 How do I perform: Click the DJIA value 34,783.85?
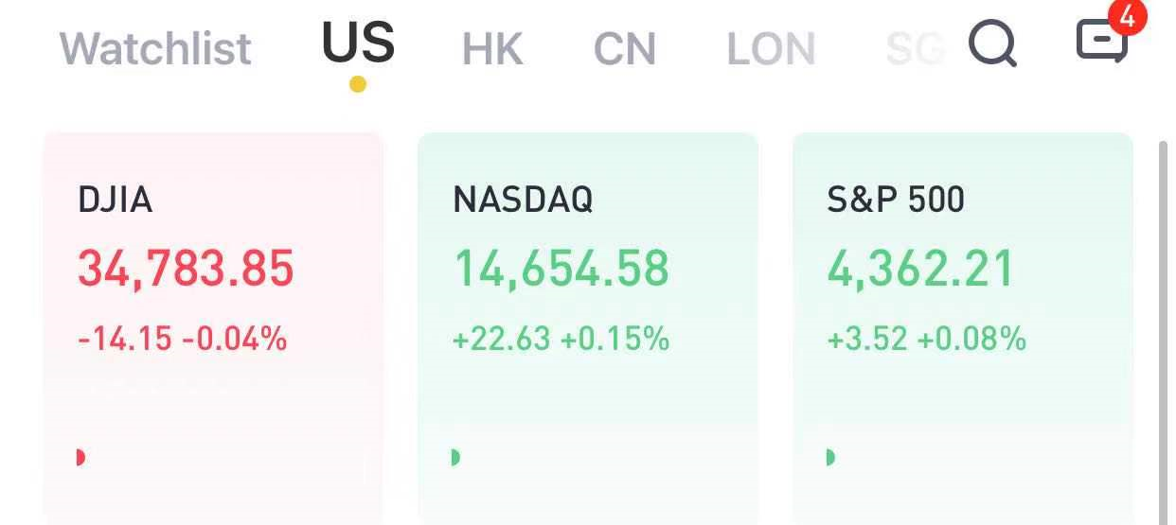point(186,269)
